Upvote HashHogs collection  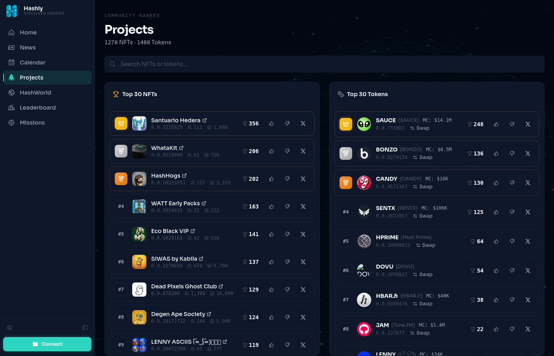(x=271, y=179)
